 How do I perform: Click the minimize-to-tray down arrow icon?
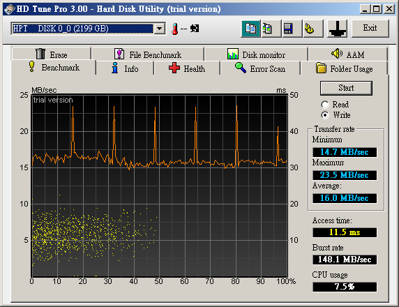click(337, 29)
